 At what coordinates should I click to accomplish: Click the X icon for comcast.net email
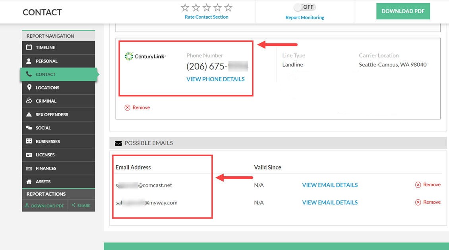coord(418,185)
